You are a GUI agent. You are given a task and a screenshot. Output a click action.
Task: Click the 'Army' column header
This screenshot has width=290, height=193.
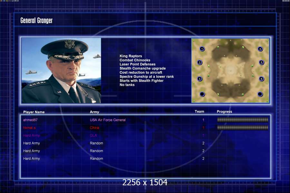tap(94, 112)
